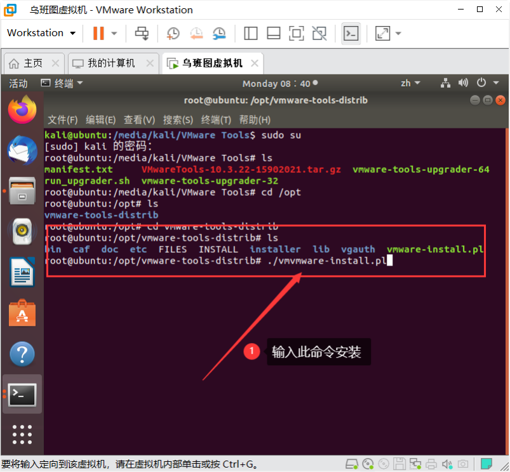Open the Help icon in the dock
Viewport: 510px width, 472px height.
22,354
